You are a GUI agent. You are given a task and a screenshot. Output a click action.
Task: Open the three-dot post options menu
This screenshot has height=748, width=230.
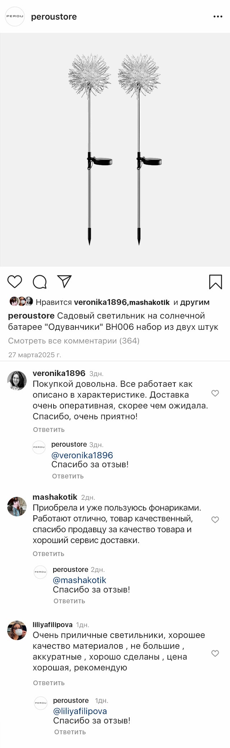point(218,17)
